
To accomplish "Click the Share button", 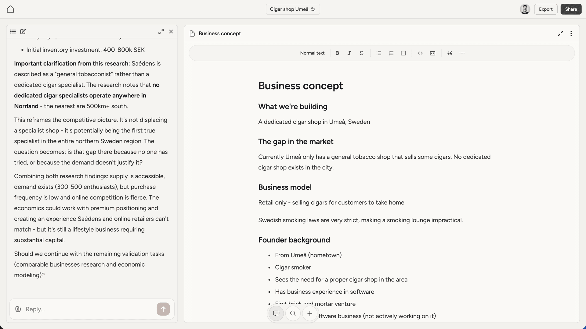I will tap(570, 9).
